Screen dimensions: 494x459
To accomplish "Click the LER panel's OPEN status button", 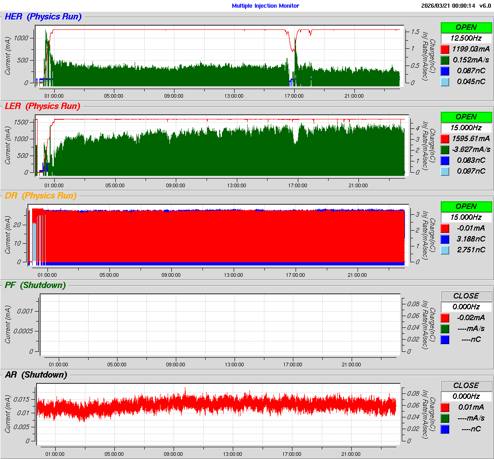I will click(466, 117).
